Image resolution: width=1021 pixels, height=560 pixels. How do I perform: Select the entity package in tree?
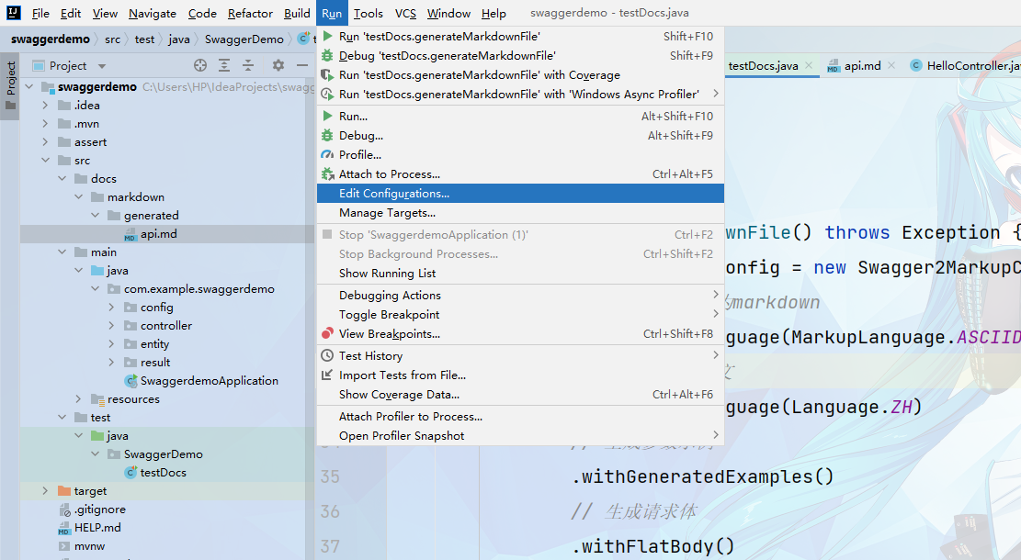(x=154, y=344)
